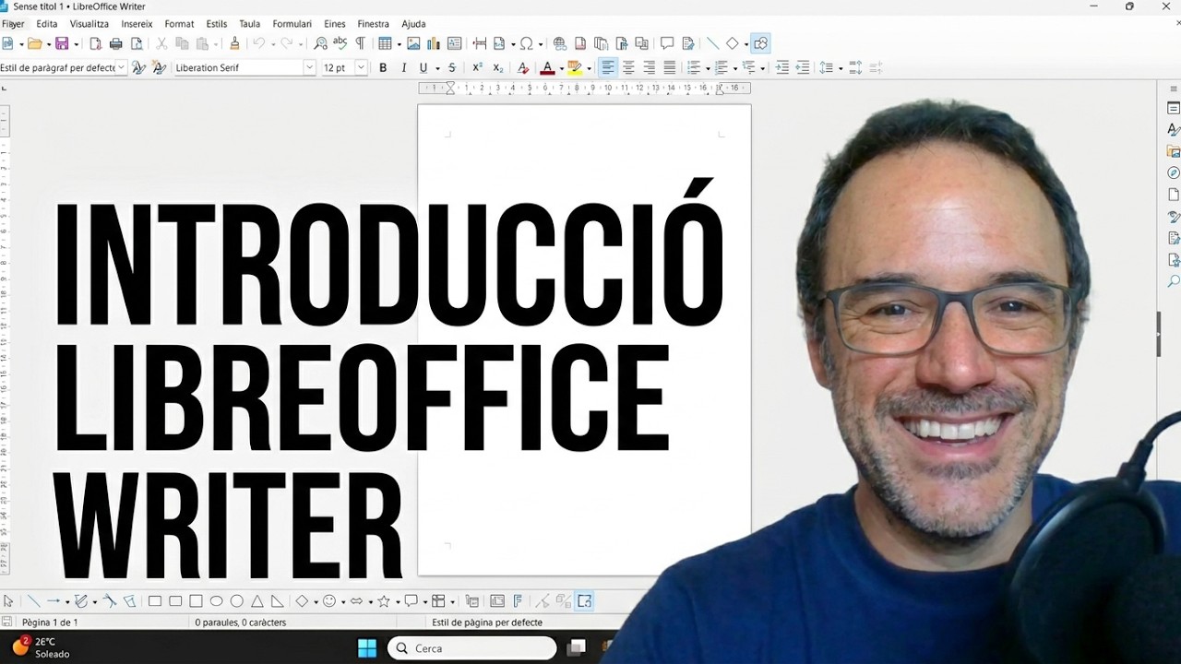Click the Clone formatting paintbrush icon
This screenshot has width=1181, height=664.
pyautogui.click(x=234, y=43)
